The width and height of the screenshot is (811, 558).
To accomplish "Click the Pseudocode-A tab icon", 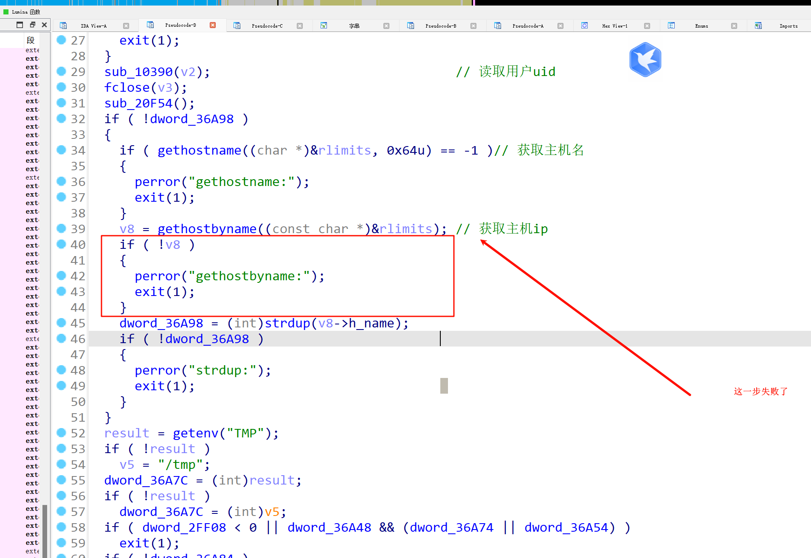I will tap(498, 25).
